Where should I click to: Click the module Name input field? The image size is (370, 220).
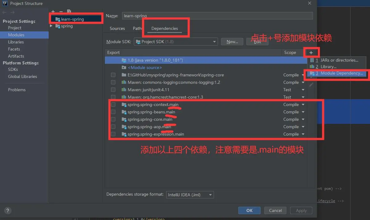click(x=217, y=15)
